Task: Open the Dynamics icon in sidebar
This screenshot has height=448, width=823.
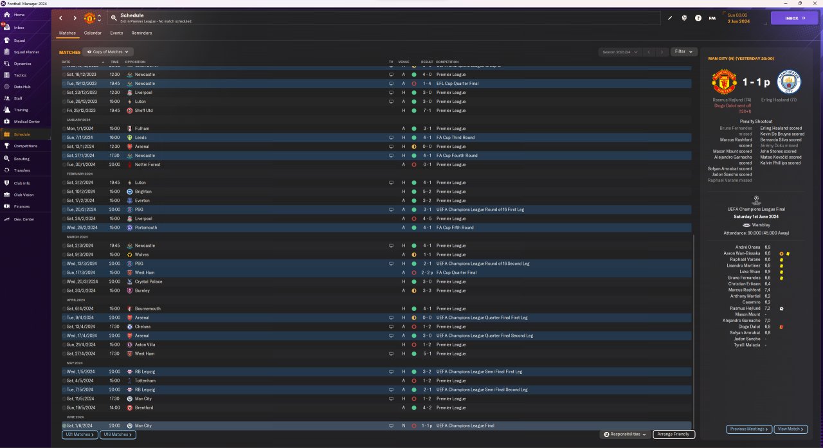Action: point(6,64)
